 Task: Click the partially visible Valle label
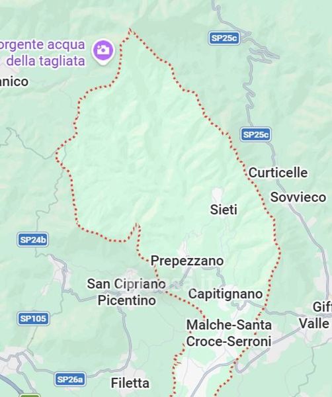point(314,324)
